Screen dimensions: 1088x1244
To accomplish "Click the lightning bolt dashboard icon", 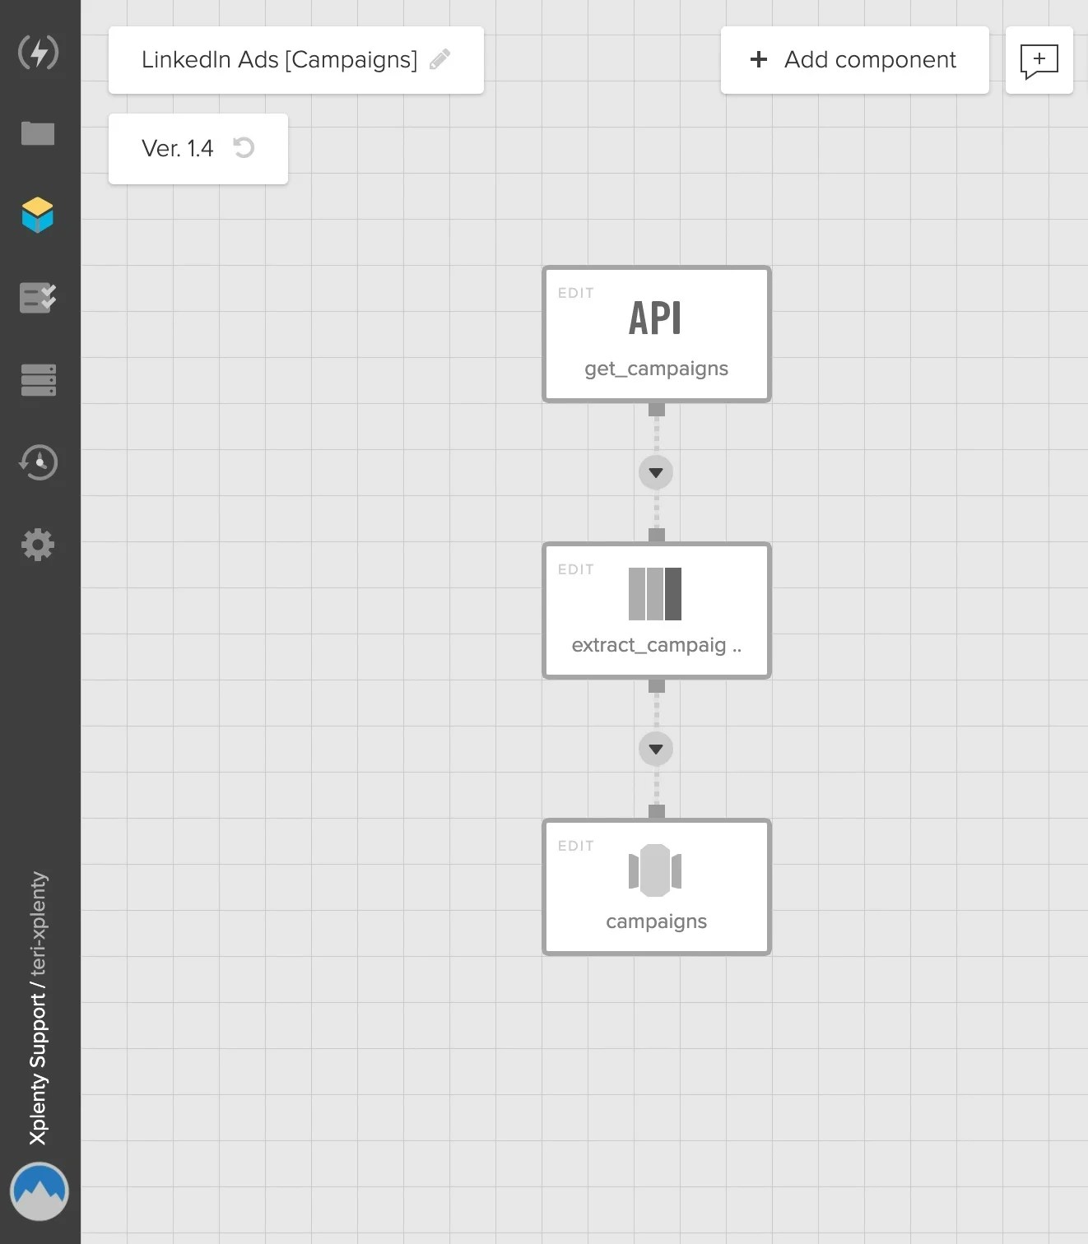I will [38, 52].
